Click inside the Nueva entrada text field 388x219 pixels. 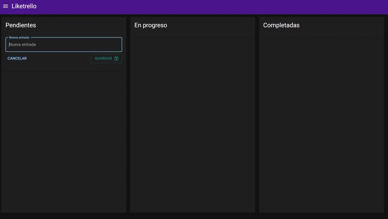63,44
